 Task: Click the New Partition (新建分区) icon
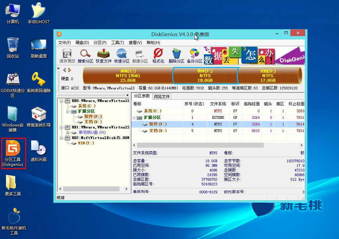tap(140, 56)
